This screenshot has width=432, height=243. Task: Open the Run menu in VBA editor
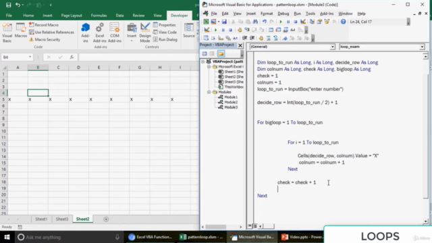tap(297, 13)
